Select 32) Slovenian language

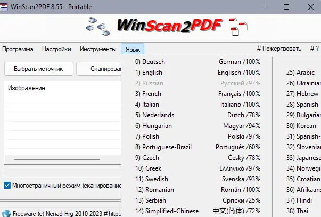click(x=297, y=147)
